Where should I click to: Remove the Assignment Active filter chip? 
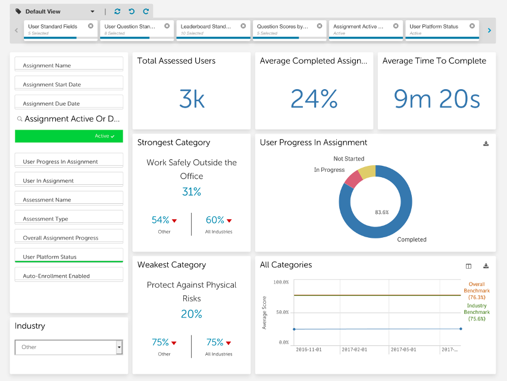(x=396, y=26)
